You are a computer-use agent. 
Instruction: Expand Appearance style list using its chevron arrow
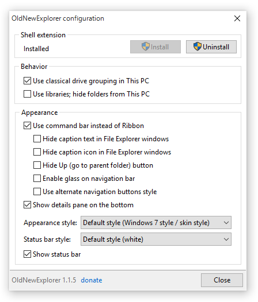point(226,223)
